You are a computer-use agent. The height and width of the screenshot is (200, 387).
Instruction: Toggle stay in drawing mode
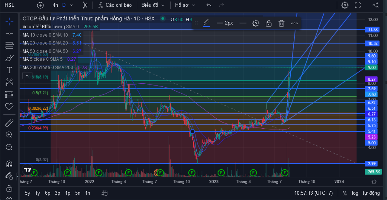(9, 175)
